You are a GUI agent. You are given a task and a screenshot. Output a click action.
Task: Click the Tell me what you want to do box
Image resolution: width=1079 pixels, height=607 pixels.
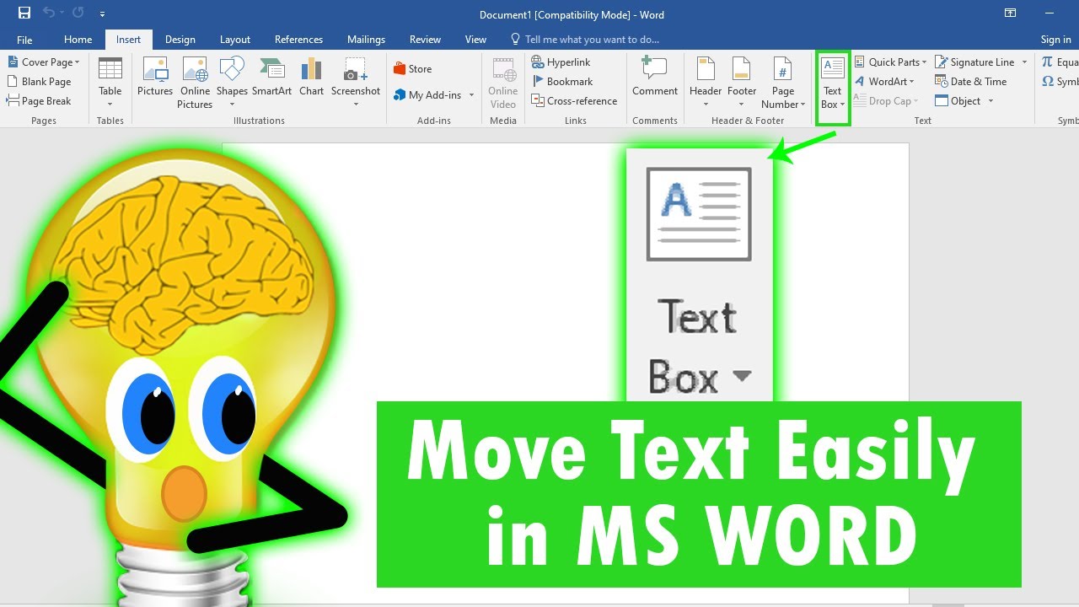[585, 40]
